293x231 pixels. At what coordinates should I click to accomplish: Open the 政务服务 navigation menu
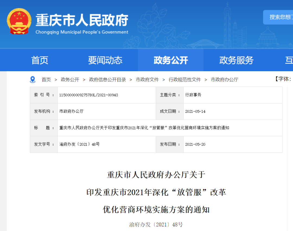pyautogui.click(x=236, y=60)
